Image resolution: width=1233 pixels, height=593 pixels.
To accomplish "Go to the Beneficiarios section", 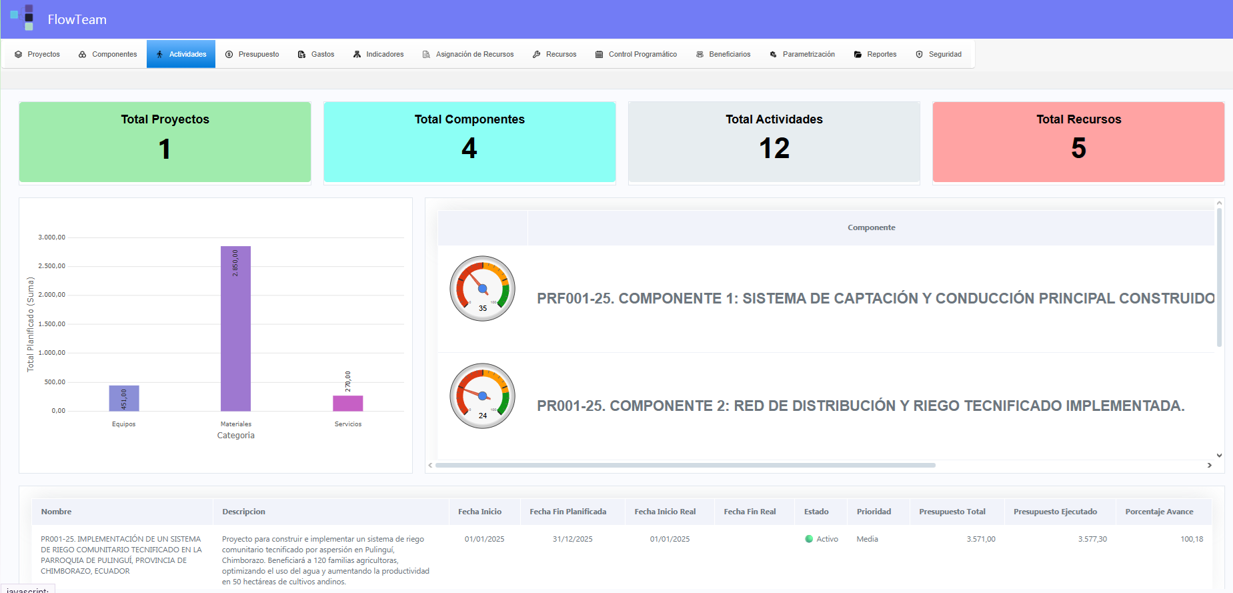I will (x=729, y=55).
